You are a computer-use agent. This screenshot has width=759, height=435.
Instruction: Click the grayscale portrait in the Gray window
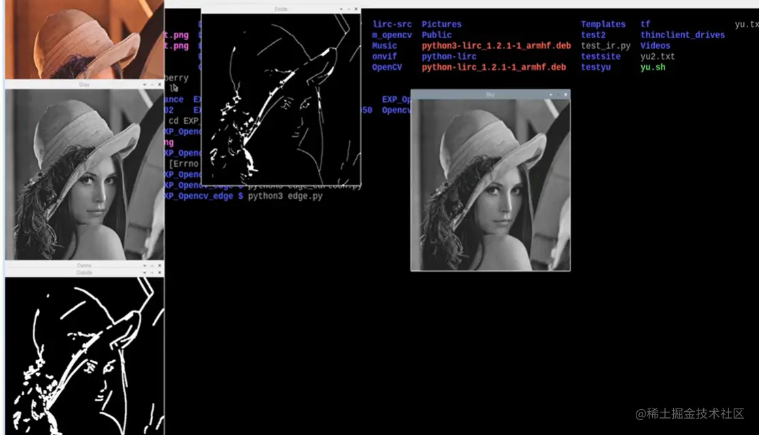[84, 174]
